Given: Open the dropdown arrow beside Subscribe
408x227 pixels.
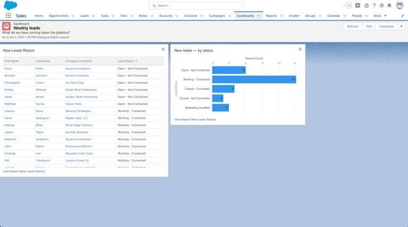Looking at the screenshot, I should point(401,26).
